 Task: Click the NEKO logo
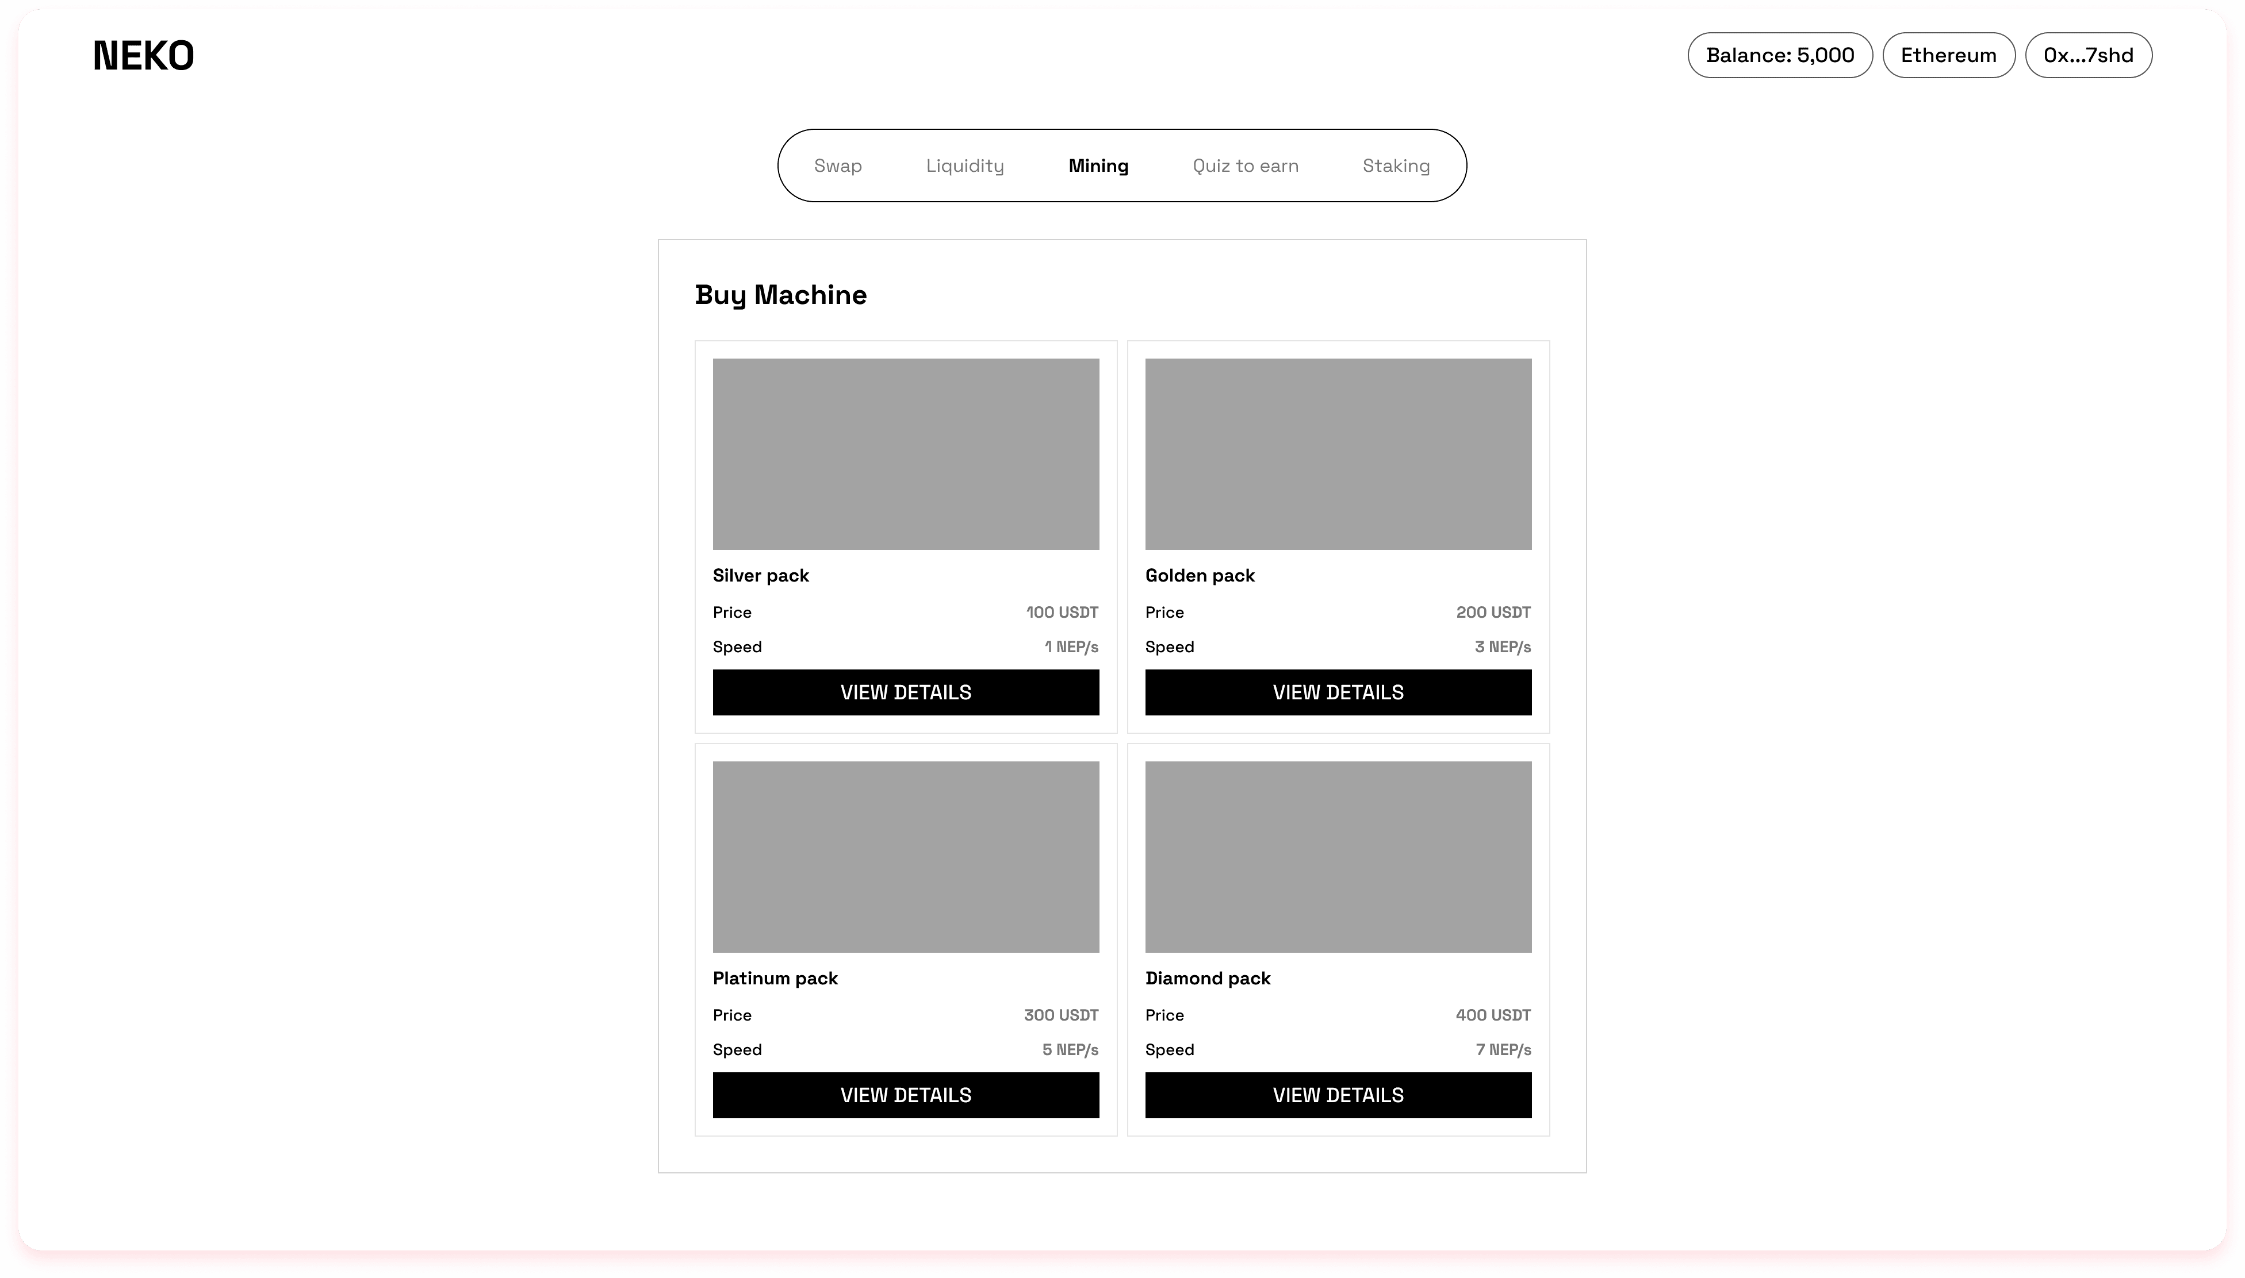point(143,55)
